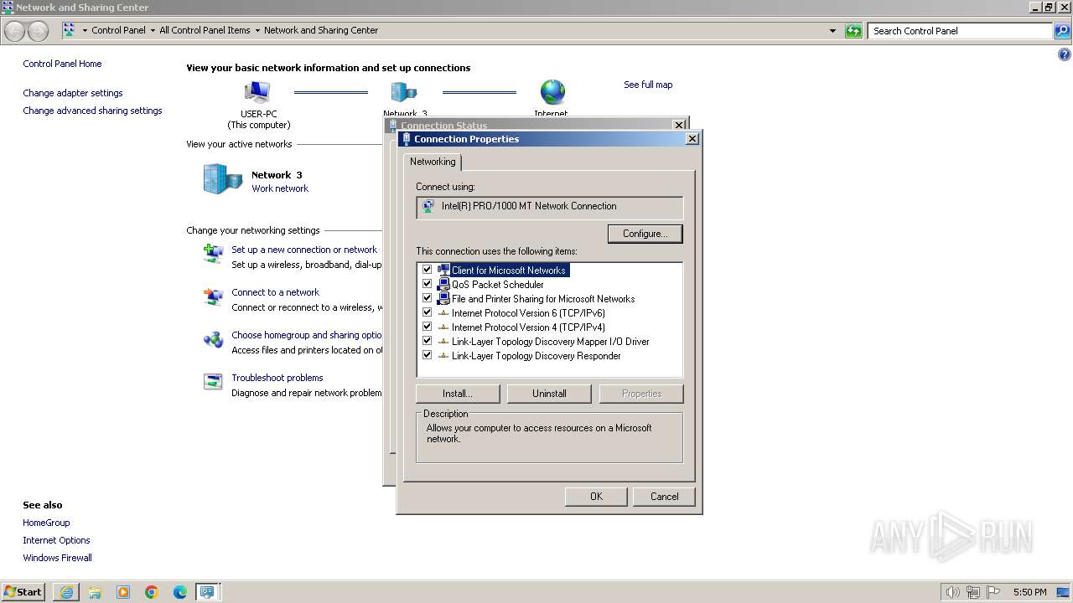Open address bar history dropdown
Viewport: 1073px width, 603px height.
(x=832, y=31)
